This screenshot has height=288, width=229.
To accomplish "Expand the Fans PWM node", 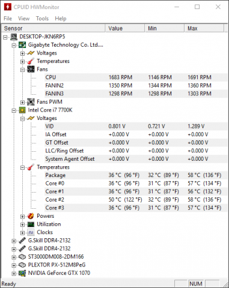I will [22, 103].
